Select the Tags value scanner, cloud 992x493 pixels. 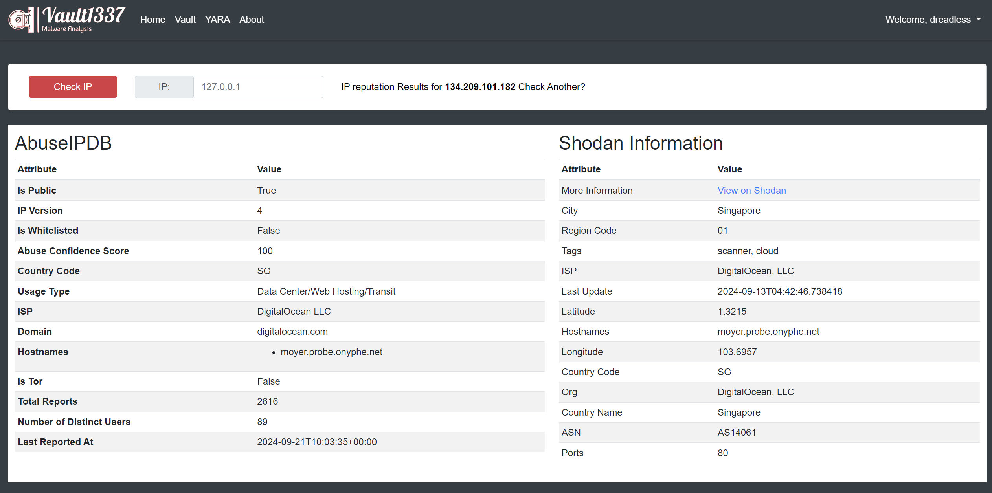click(748, 251)
